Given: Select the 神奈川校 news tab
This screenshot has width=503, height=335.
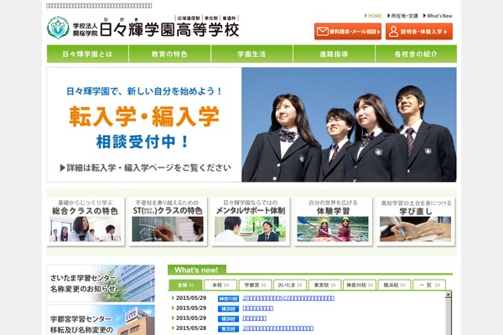Looking at the screenshot, I should 360,285.
